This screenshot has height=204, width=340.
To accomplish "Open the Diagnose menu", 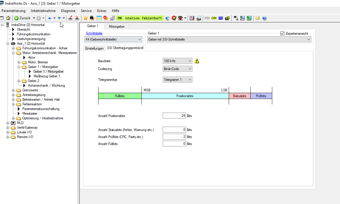I will point(68,11).
